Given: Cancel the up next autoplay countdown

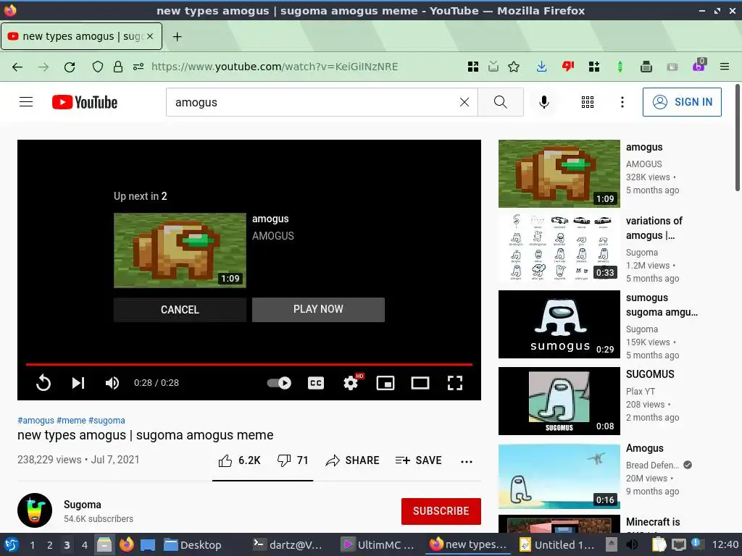Looking at the screenshot, I should 180,310.
